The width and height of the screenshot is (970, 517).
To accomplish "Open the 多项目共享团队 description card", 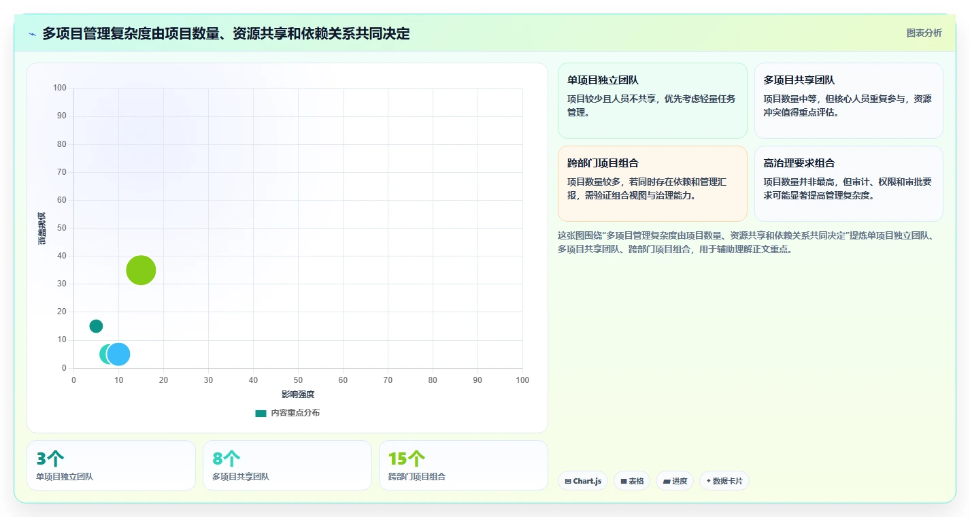I will [848, 101].
